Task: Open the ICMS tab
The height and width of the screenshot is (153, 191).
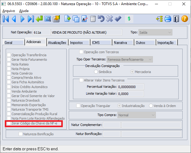Action: [101, 43]
